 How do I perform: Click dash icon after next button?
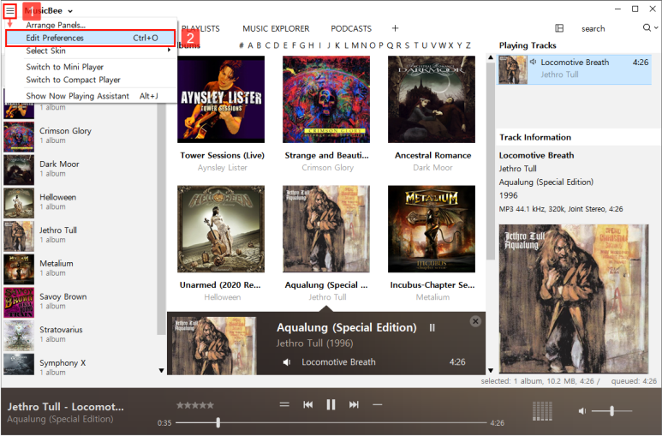pyautogui.click(x=378, y=405)
